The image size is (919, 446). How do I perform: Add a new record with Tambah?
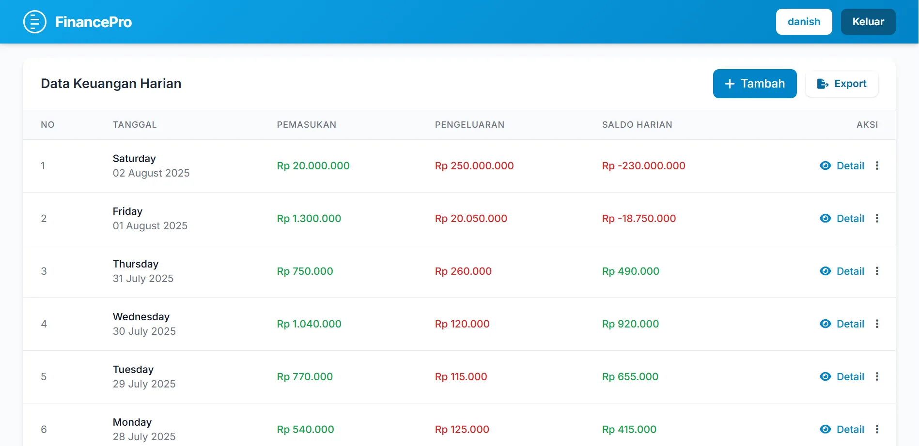tap(755, 84)
